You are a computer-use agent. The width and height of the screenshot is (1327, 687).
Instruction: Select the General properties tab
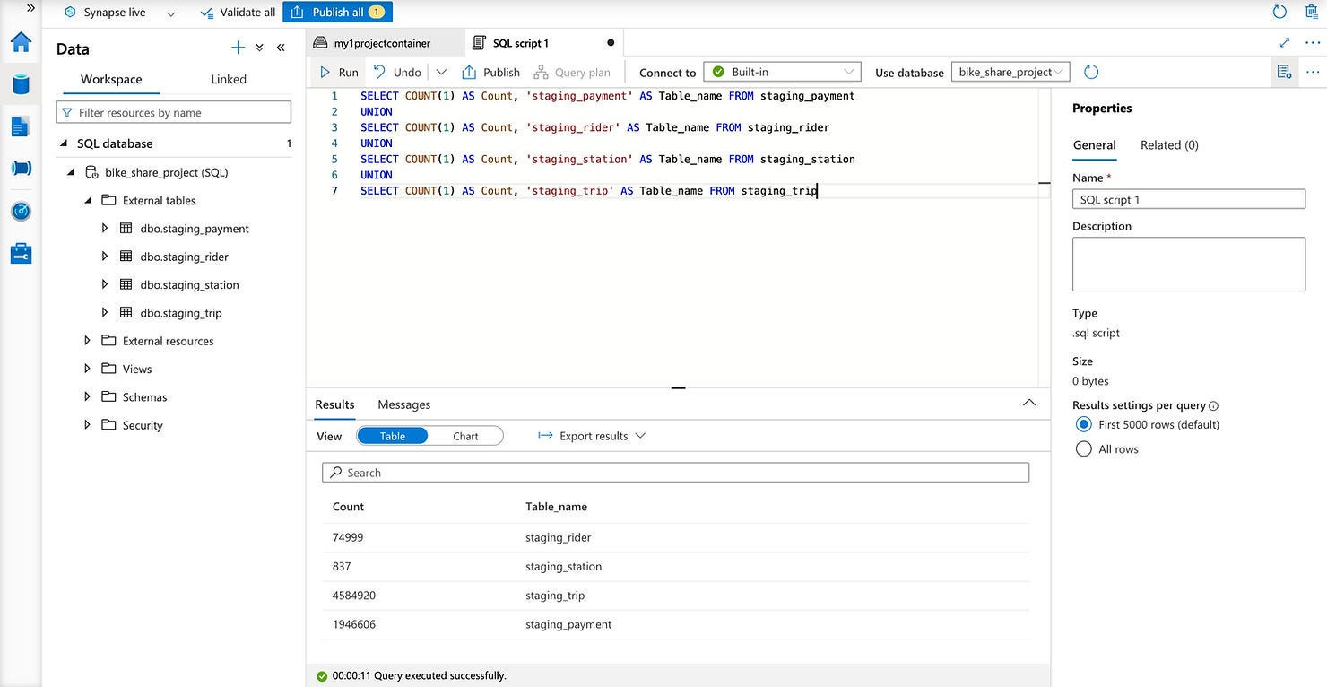click(x=1094, y=144)
